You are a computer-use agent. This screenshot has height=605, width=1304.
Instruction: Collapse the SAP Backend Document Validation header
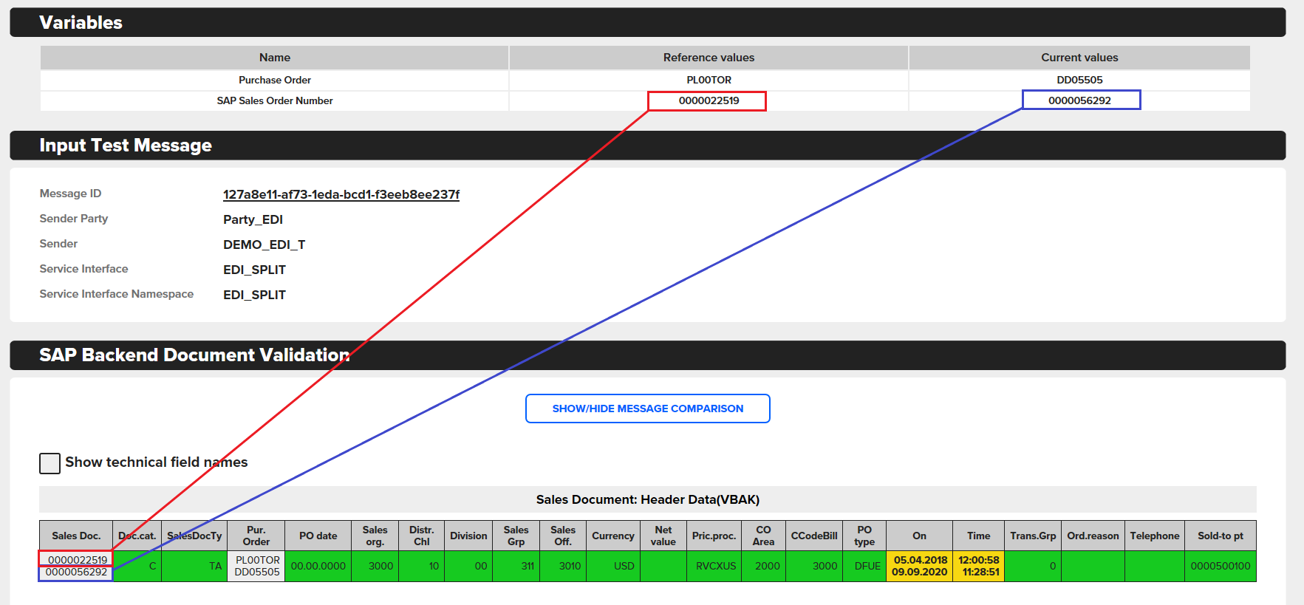647,355
